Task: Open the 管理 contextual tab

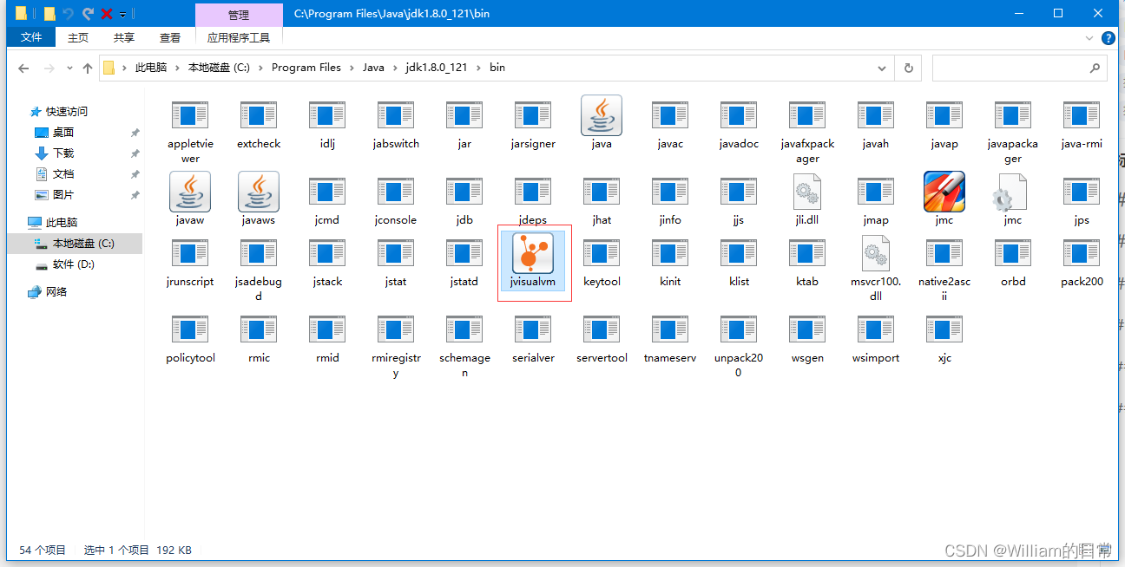Action: (239, 15)
